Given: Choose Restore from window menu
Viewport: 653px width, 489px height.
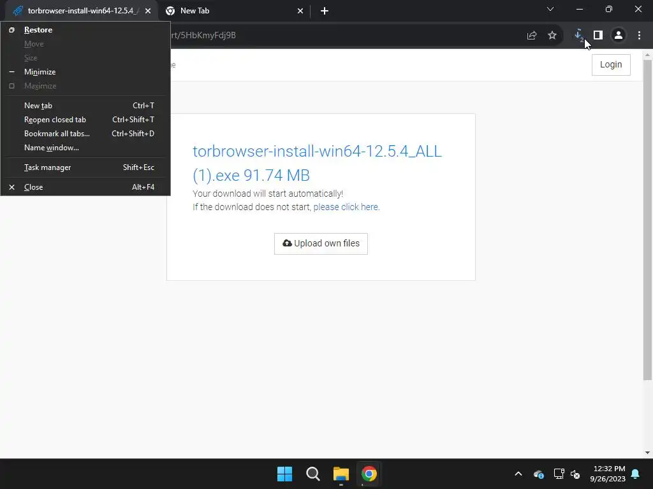Looking at the screenshot, I should (85, 30).
